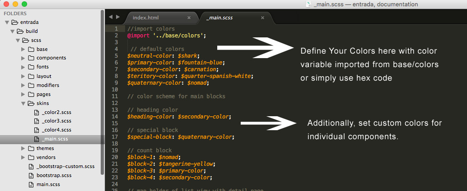Expand the components folder
This screenshot has height=191, width=467.
(23, 58)
